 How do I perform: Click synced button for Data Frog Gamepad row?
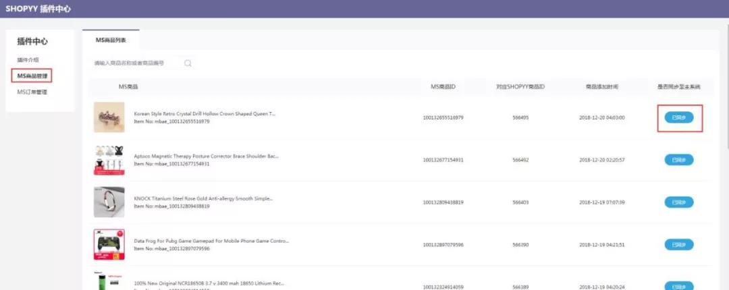point(679,244)
